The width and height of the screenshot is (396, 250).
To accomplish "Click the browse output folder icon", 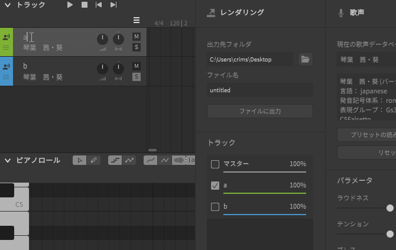I will pos(305,59).
